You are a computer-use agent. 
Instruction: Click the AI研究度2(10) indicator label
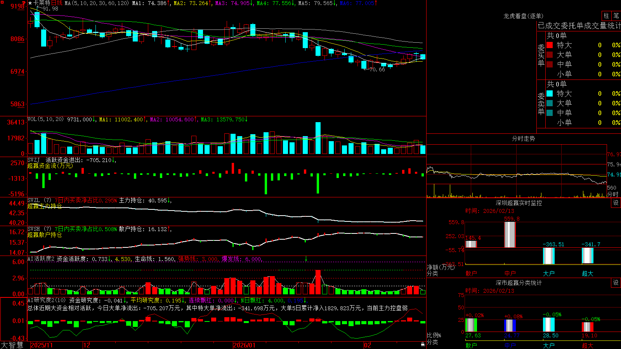point(47,300)
